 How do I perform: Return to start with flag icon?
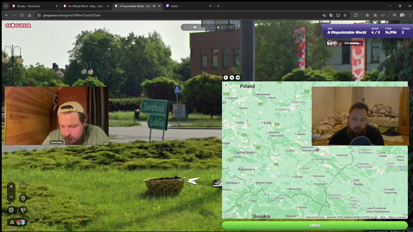click(23, 210)
